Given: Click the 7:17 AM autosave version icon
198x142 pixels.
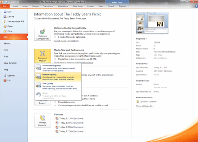Looking at the screenshot, I should 57,131.
